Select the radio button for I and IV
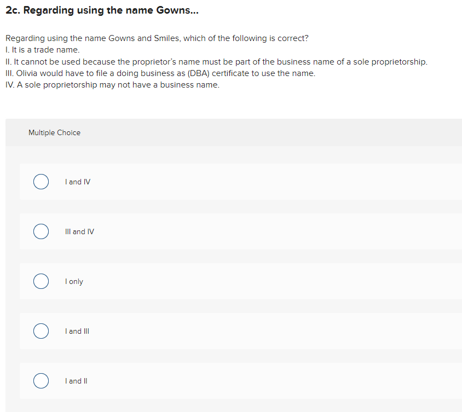Image resolution: width=462 pixels, height=412 pixels. pyautogui.click(x=41, y=181)
